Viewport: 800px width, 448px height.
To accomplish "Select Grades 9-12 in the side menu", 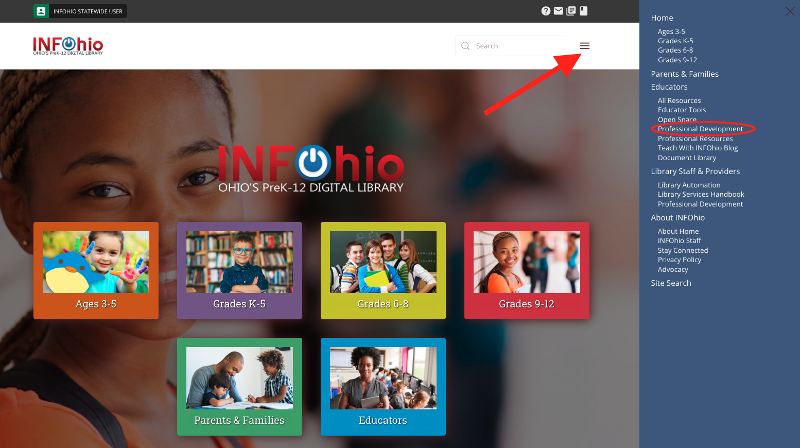I will tap(677, 60).
